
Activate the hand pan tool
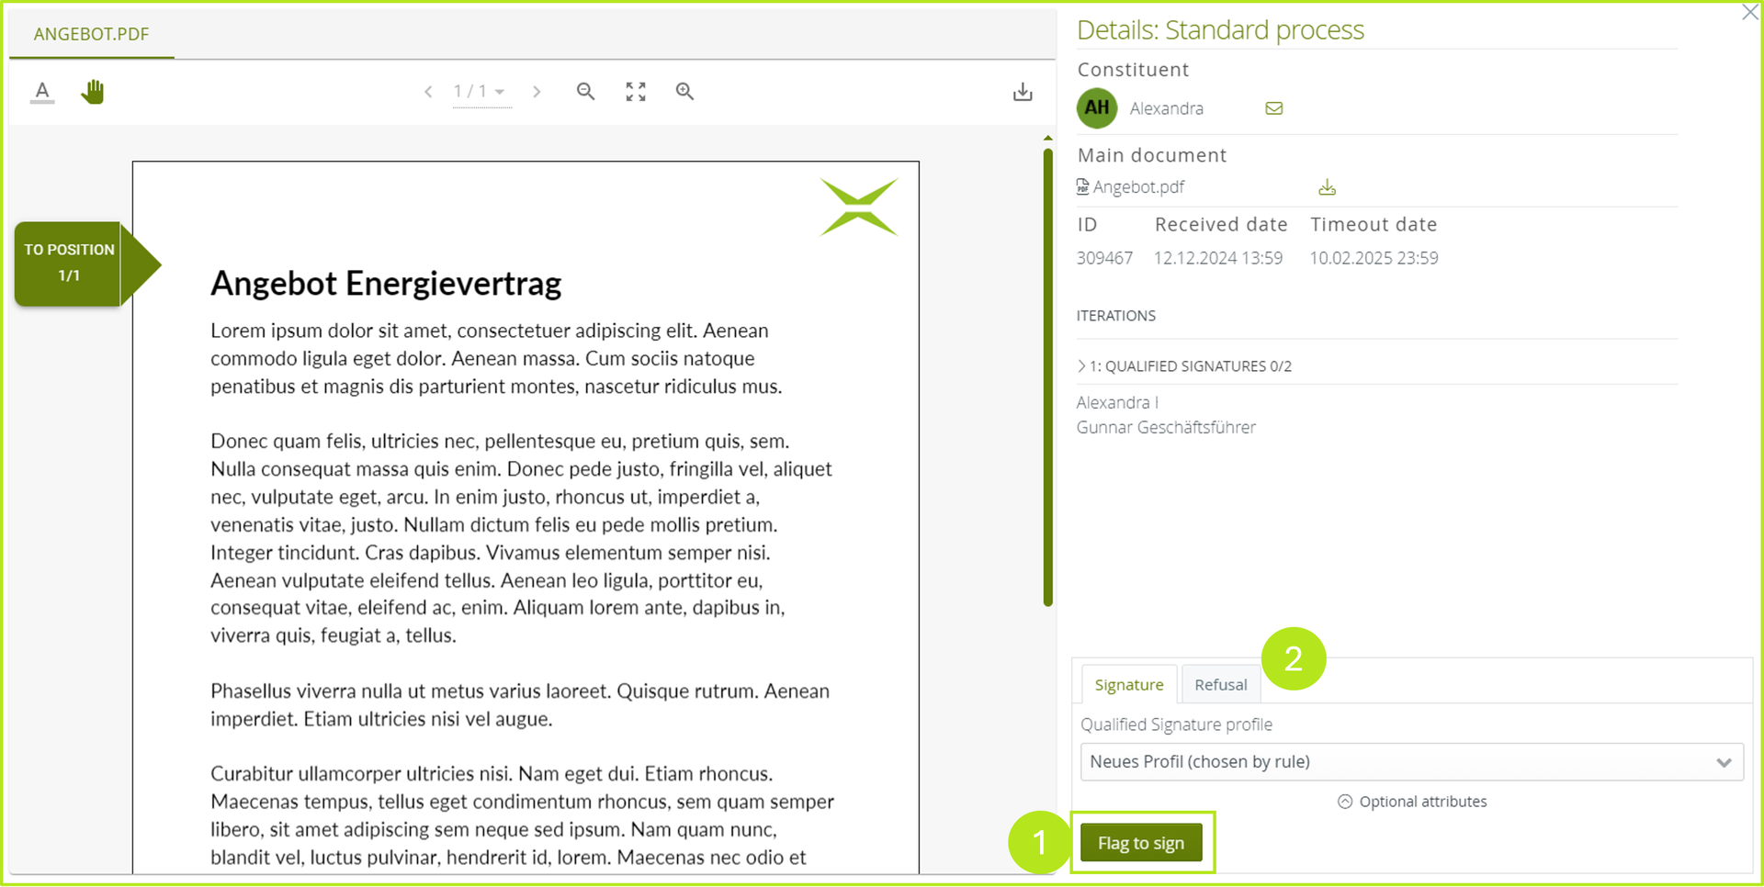(x=92, y=92)
